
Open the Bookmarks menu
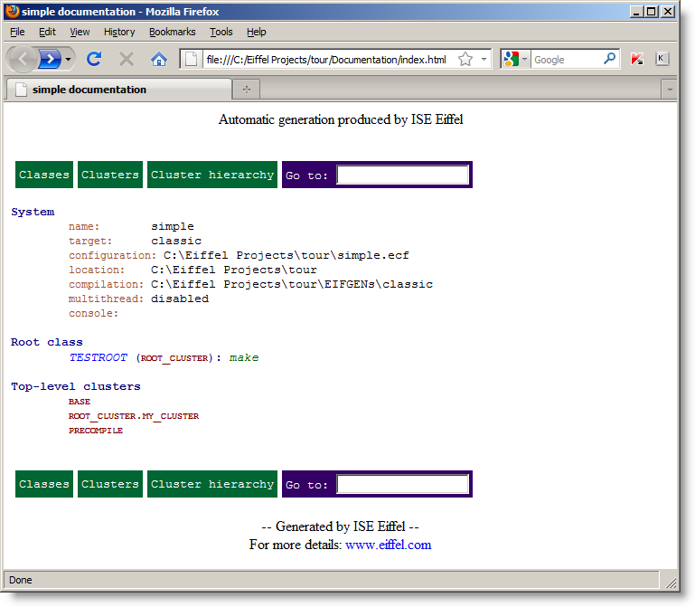pyautogui.click(x=172, y=32)
